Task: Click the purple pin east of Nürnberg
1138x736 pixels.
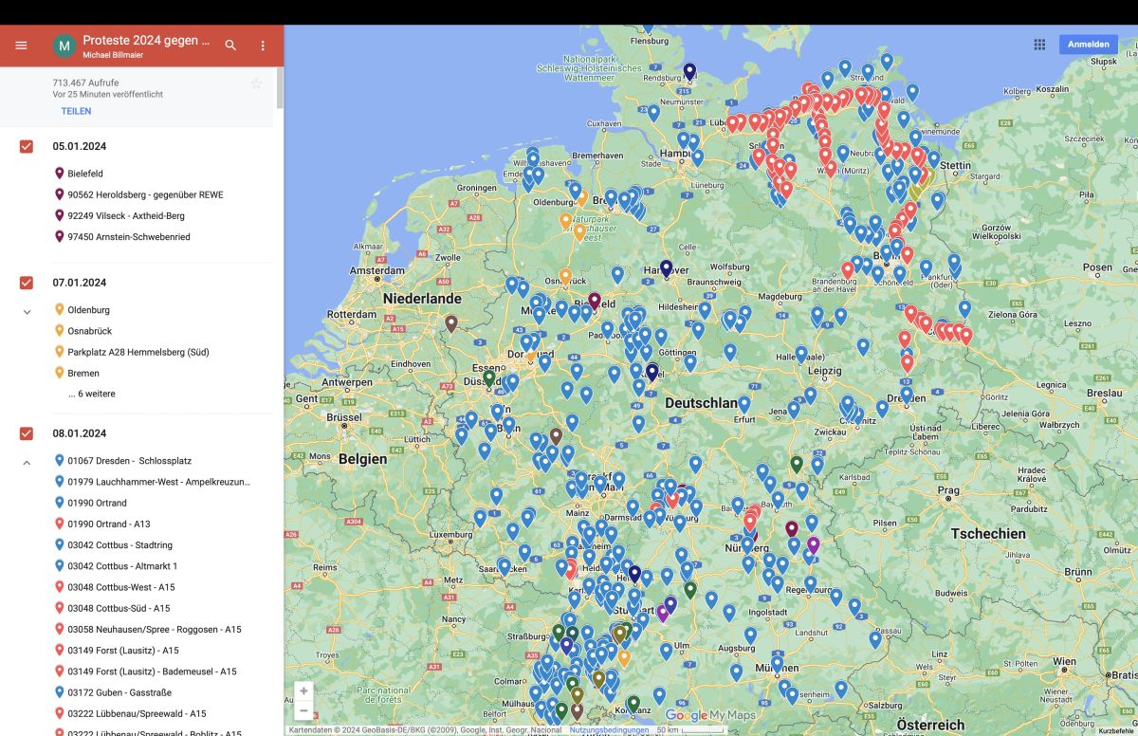Action: pos(813,545)
